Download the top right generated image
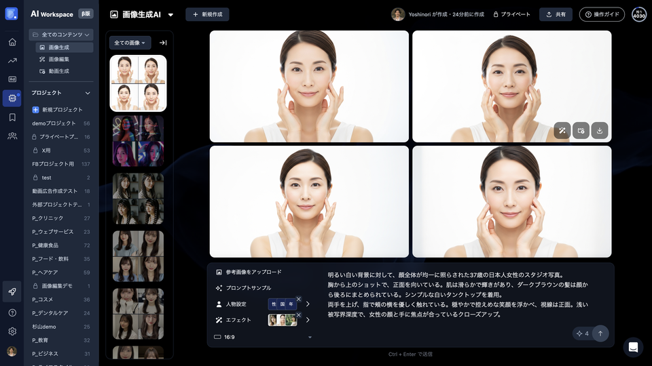Screen dimensions: 652x366 pos(600,131)
